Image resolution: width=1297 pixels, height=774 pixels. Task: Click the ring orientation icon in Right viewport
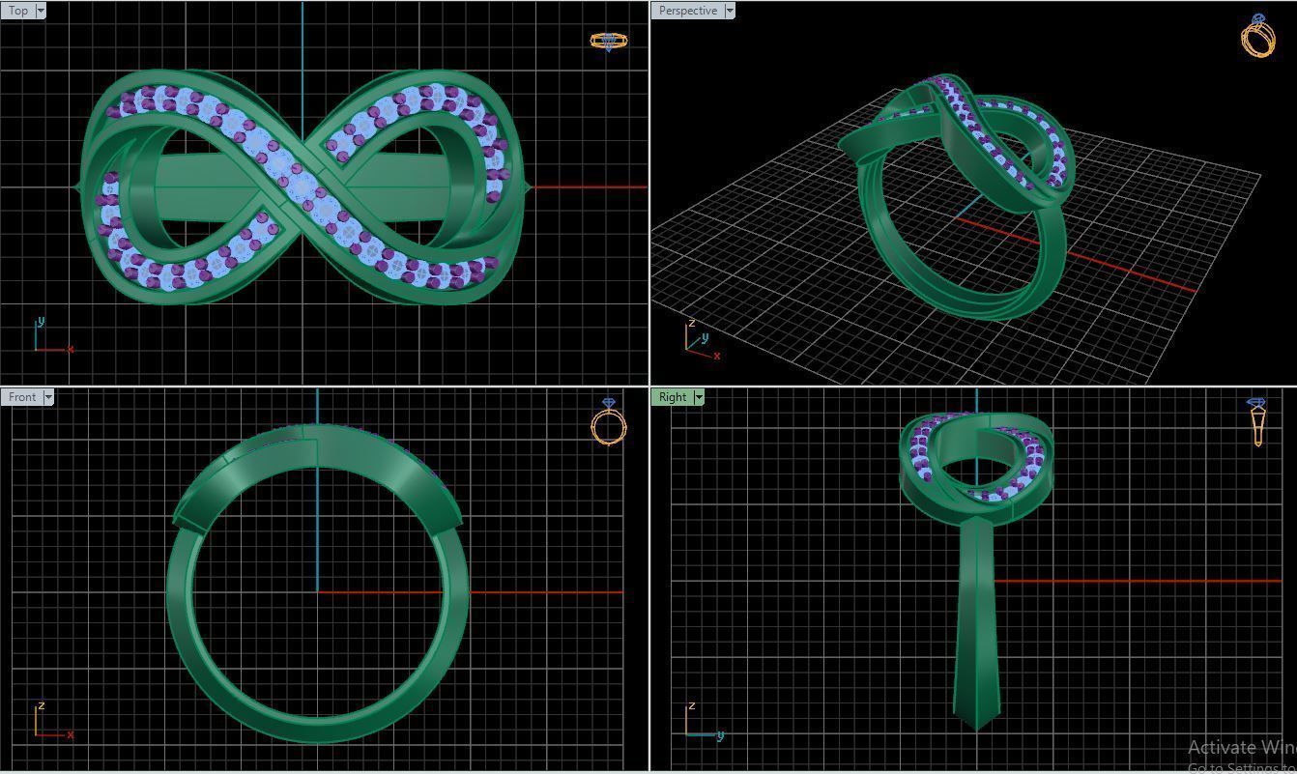pyautogui.click(x=1257, y=422)
